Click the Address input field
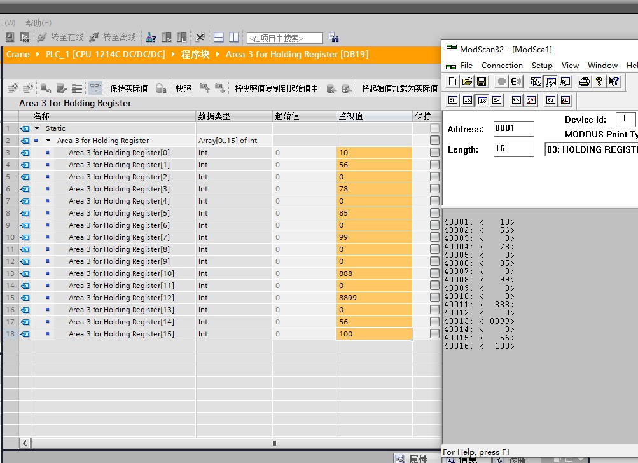638x463 pixels. (513, 129)
